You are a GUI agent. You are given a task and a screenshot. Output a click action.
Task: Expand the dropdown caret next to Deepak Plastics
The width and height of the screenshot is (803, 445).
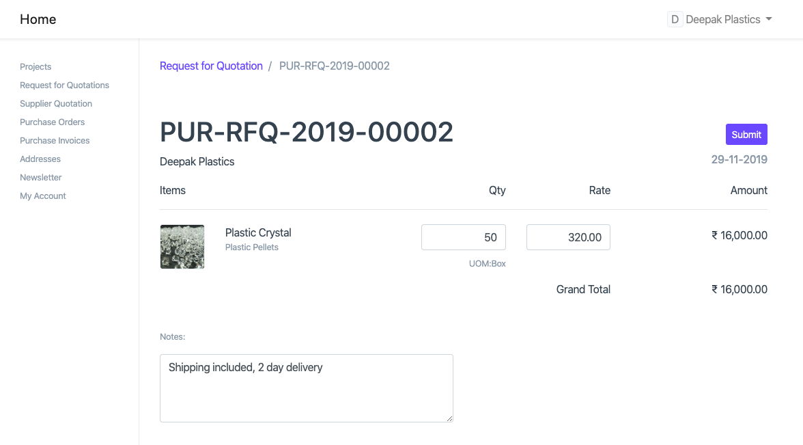click(x=770, y=19)
